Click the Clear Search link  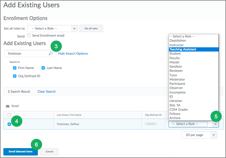point(46,92)
